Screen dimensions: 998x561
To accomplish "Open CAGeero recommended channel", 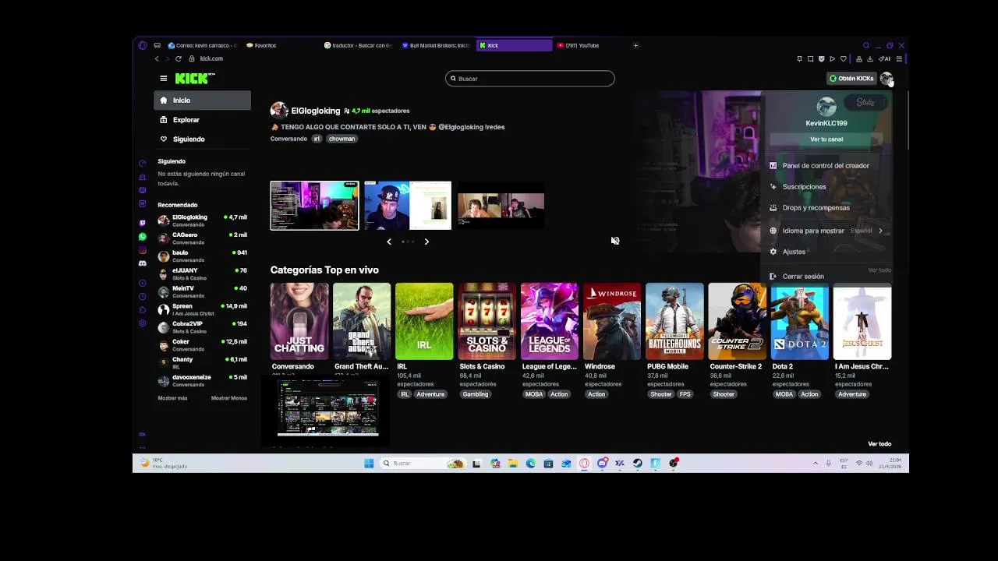I will pyautogui.click(x=202, y=238).
